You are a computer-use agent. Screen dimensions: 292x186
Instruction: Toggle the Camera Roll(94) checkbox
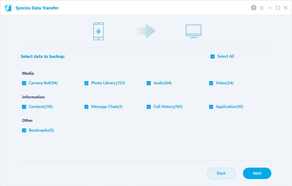[24, 83]
